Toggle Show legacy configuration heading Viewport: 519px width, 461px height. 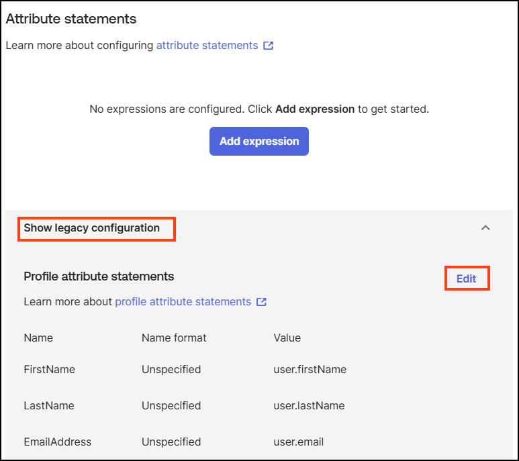click(x=92, y=228)
